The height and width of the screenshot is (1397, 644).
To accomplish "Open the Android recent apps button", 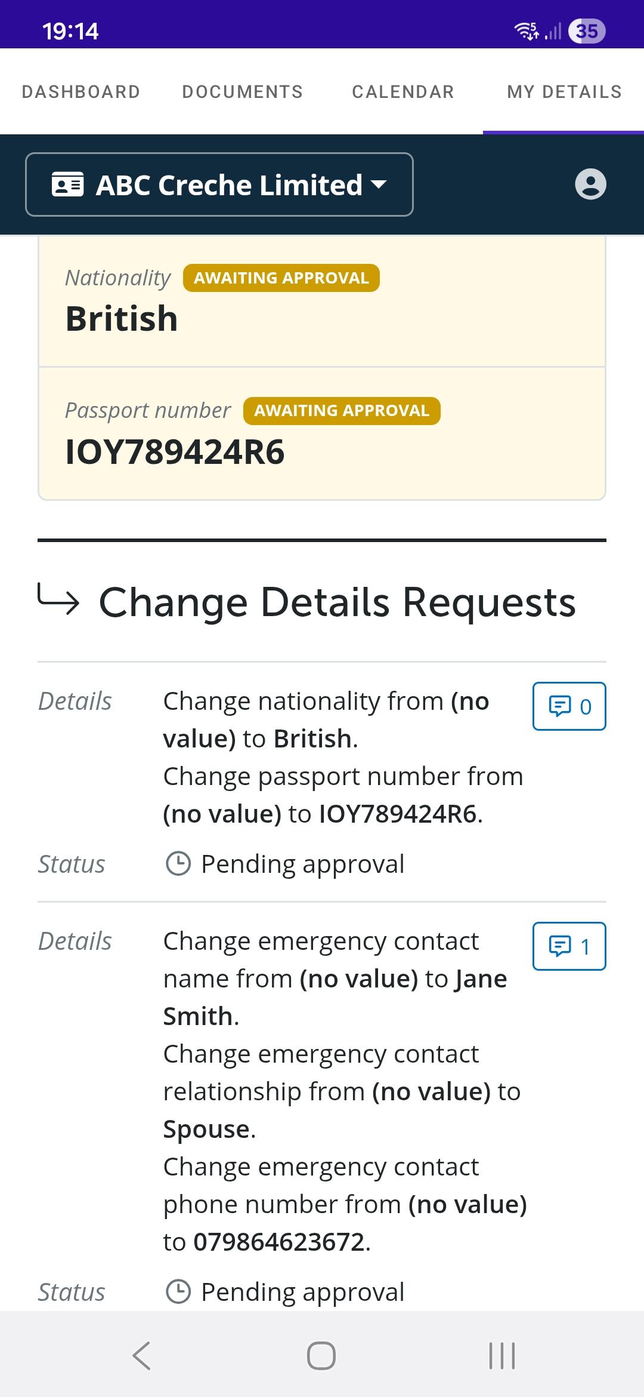I will (x=501, y=1355).
